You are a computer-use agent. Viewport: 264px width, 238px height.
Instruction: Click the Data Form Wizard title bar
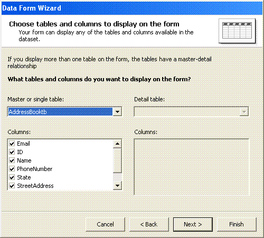click(x=132, y=8)
